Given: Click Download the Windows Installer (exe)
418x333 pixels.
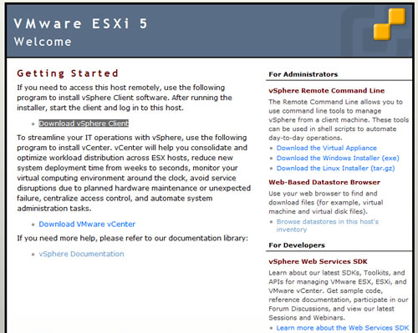Looking at the screenshot, I should [x=338, y=158].
